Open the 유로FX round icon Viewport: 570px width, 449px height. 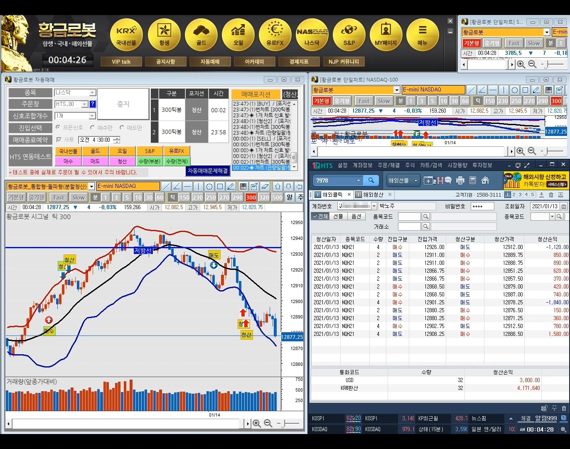coord(275,35)
